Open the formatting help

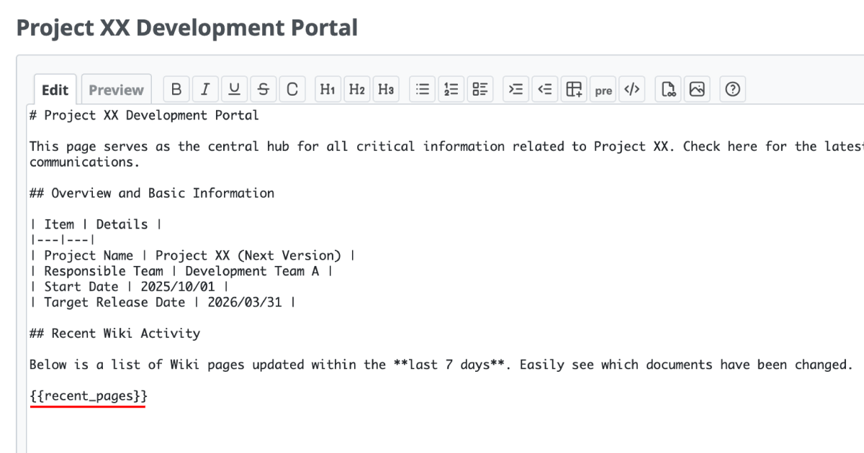point(732,89)
